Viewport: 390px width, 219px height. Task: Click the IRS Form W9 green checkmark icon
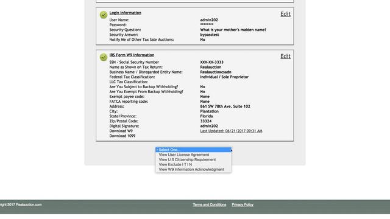104,57
